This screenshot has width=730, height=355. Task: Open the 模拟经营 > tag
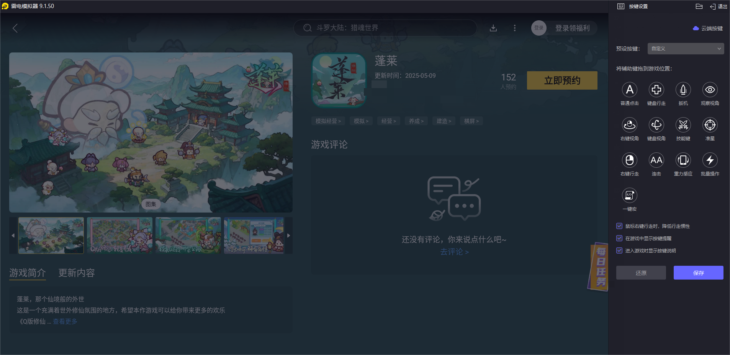pyautogui.click(x=328, y=121)
